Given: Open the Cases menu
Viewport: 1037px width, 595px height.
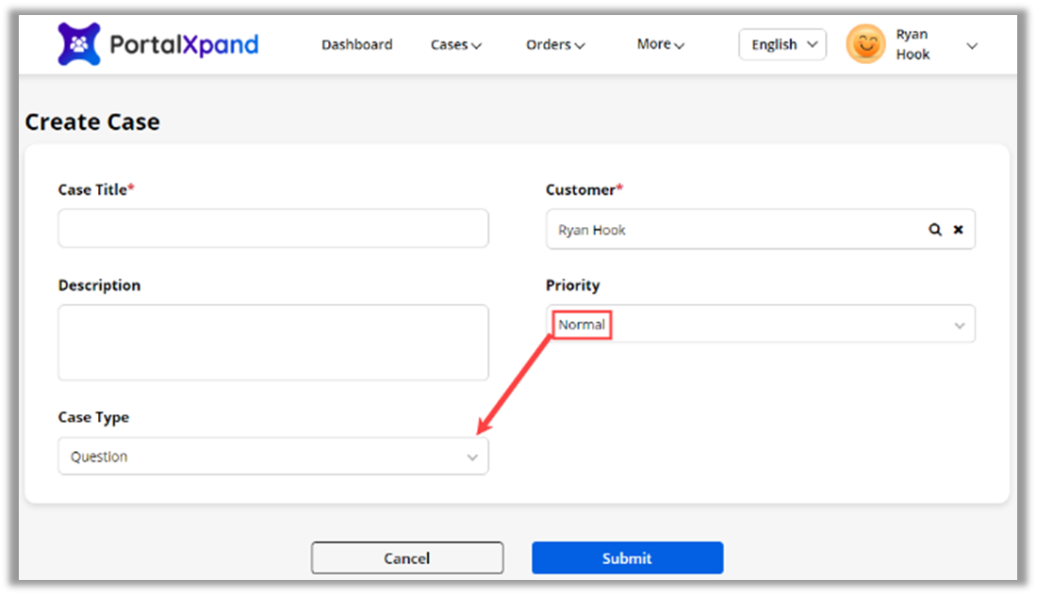Looking at the screenshot, I should tap(456, 44).
